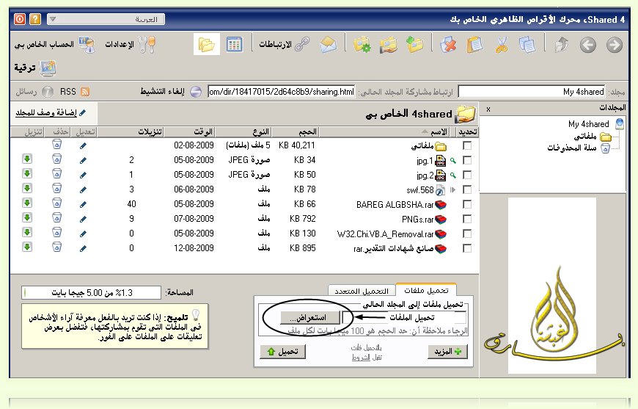Click the RSS feed icon
Viewport: 638px width, 409px height.
[x=84, y=92]
